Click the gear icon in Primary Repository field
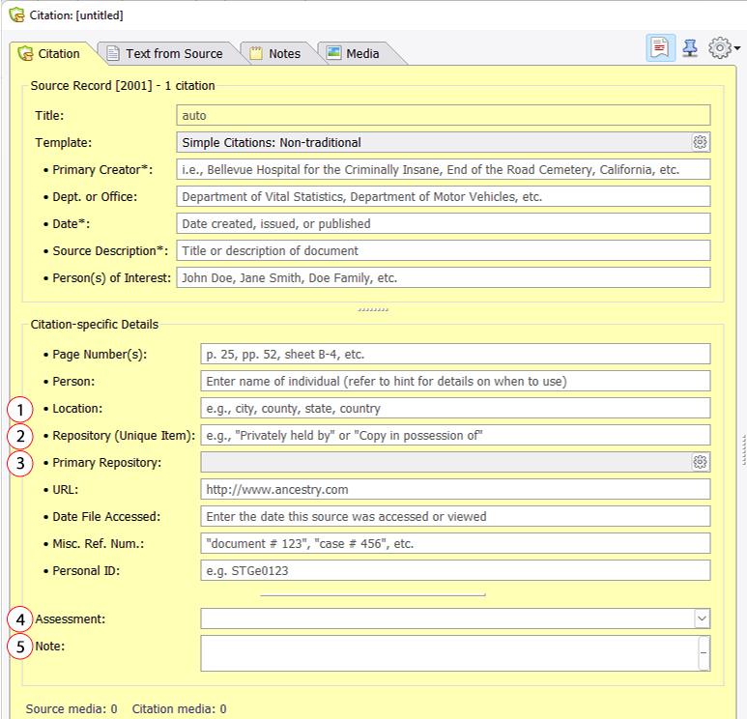747x719 pixels. pyautogui.click(x=700, y=462)
